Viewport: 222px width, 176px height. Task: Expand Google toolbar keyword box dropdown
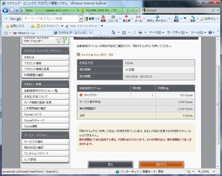pyautogui.click(x=81, y=19)
